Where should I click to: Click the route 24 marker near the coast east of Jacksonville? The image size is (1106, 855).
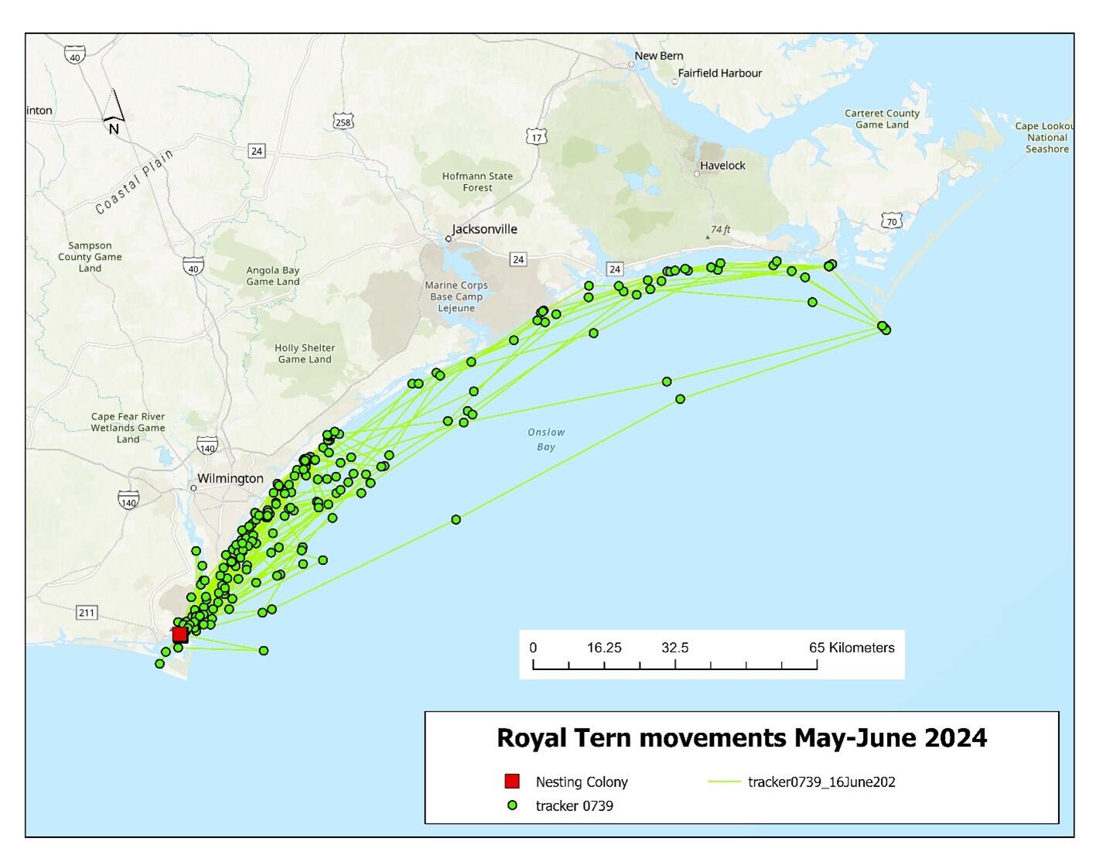pos(614,268)
